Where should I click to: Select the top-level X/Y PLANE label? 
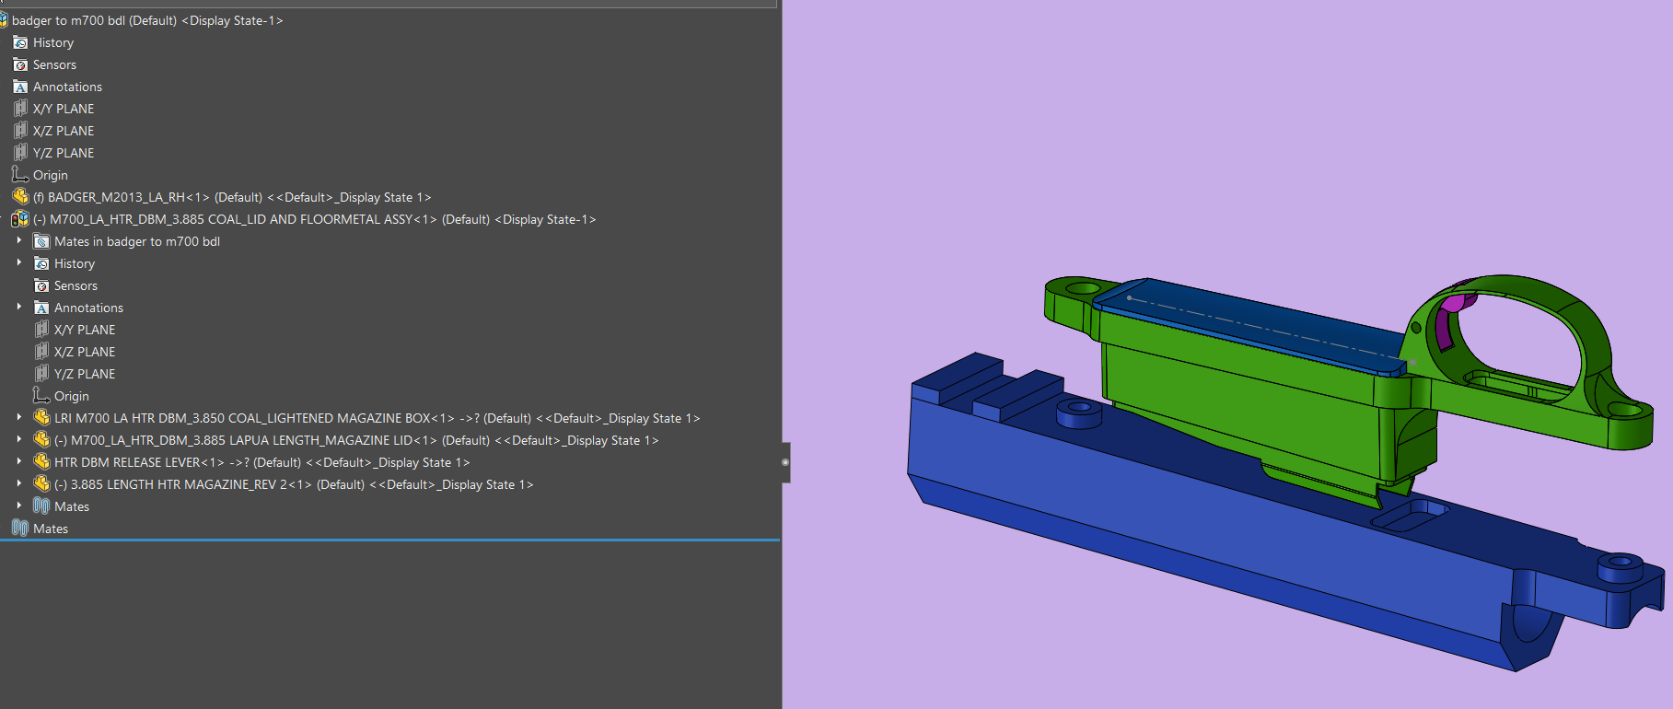pos(64,109)
